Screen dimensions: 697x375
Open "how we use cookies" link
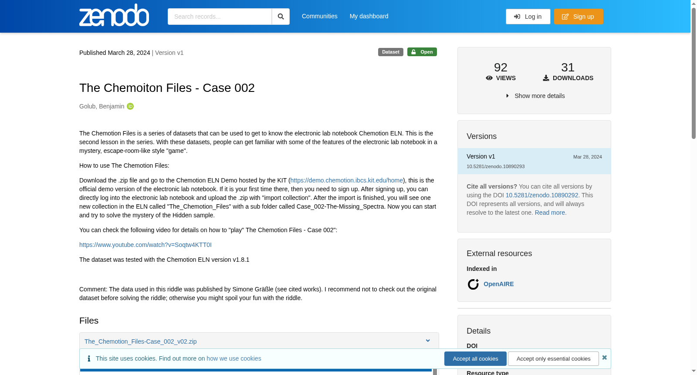click(x=234, y=358)
